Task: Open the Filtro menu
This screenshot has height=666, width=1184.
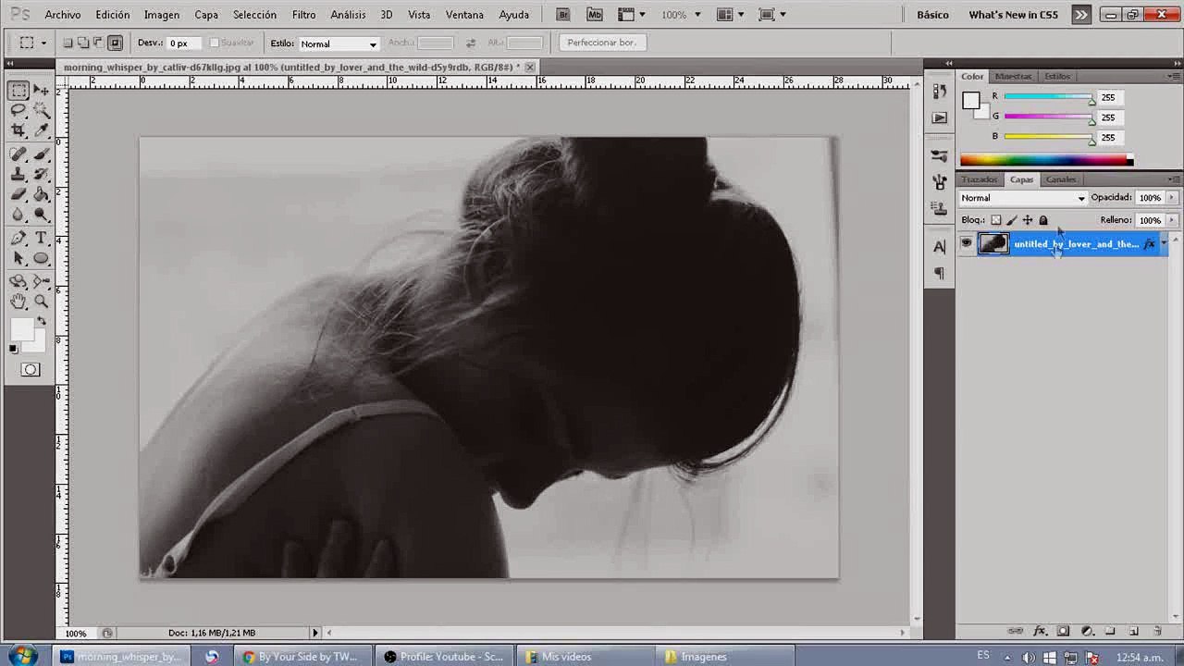Action: tap(303, 15)
